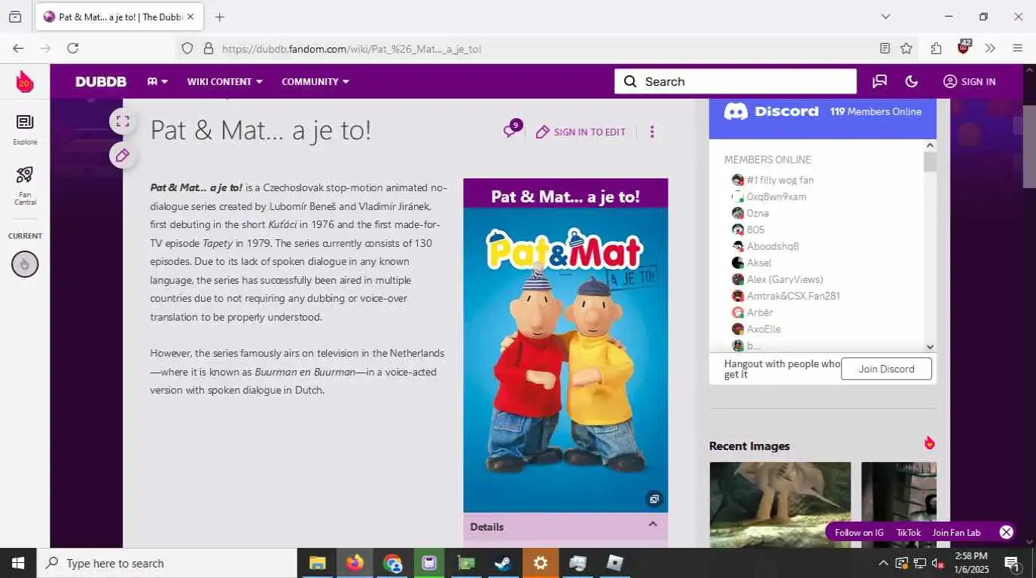1036x578 pixels.
Task: Collapse the Details infobox section
Action: coord(653,525)
